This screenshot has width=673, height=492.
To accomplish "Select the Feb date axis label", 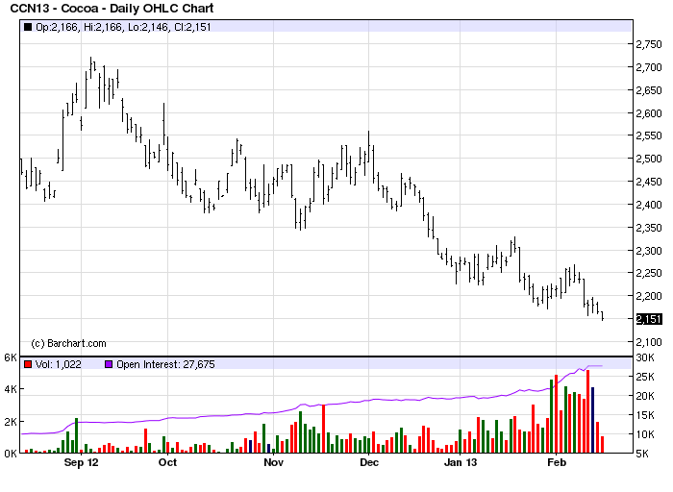I will click(557, 462).
